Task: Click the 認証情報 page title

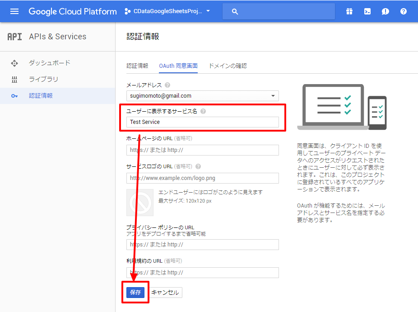Action: pos(143,37)
